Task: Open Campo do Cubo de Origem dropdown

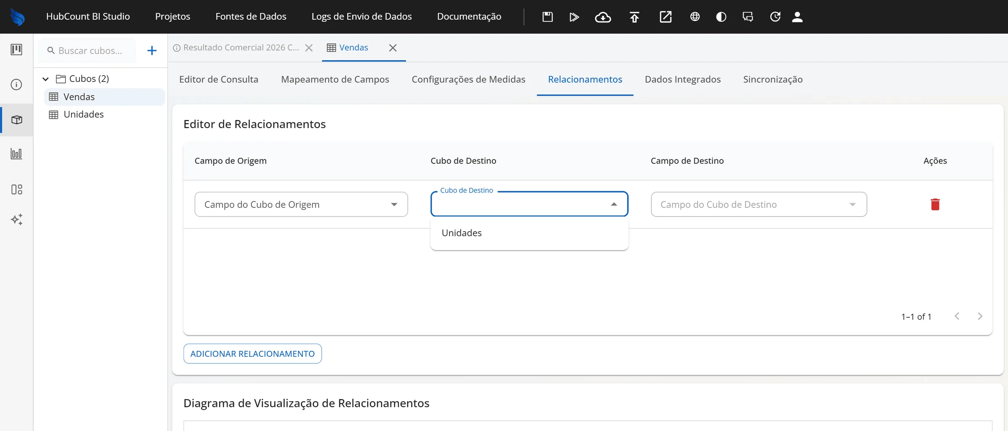Action: coord(301,204)
